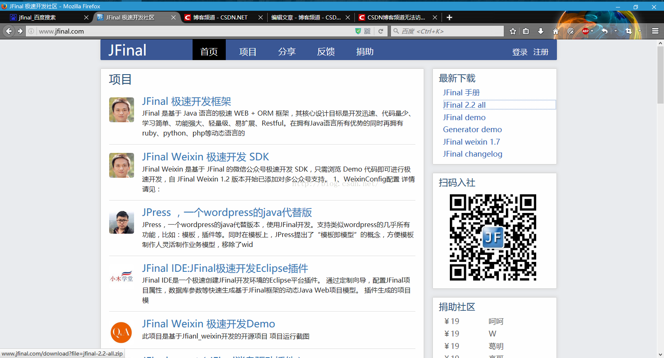Screen dimensions: 664x358
Task: Close the JFinal 极速开发社区 tab
Action: (x=173, y=17)
